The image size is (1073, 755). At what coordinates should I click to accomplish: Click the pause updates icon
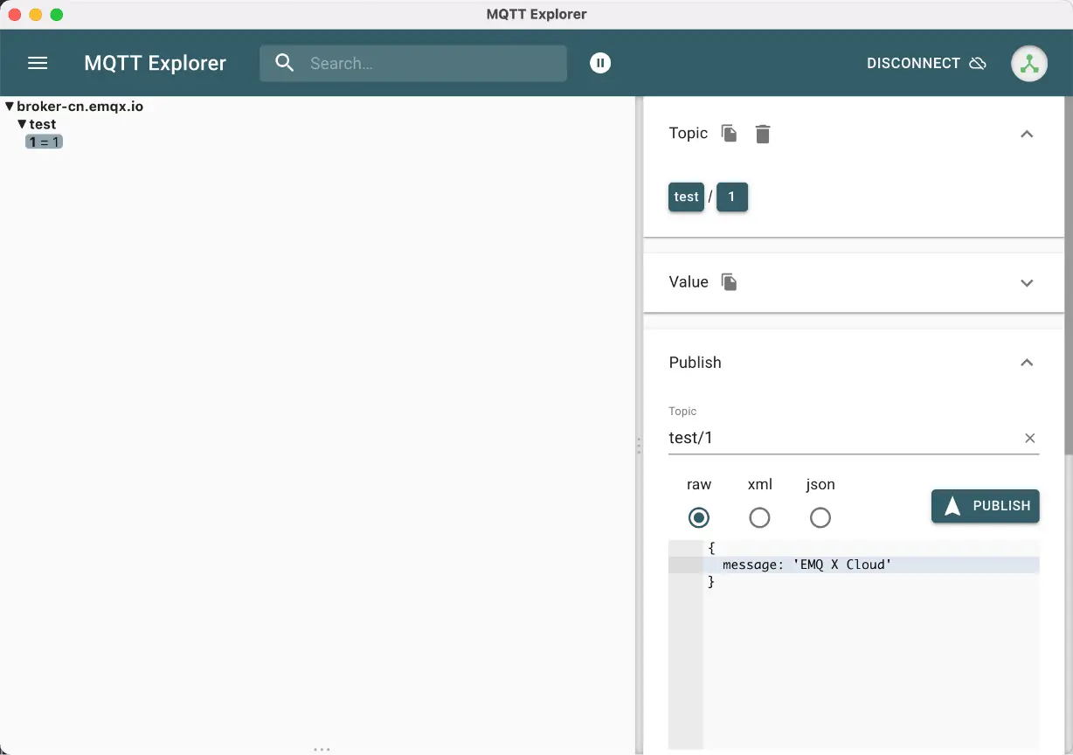pos(600,63)
